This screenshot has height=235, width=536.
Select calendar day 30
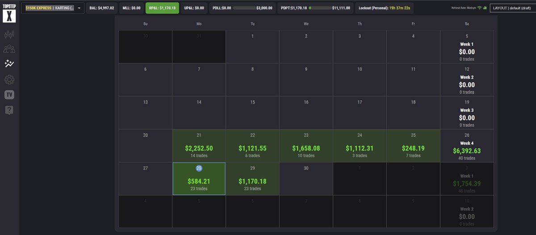306,179
